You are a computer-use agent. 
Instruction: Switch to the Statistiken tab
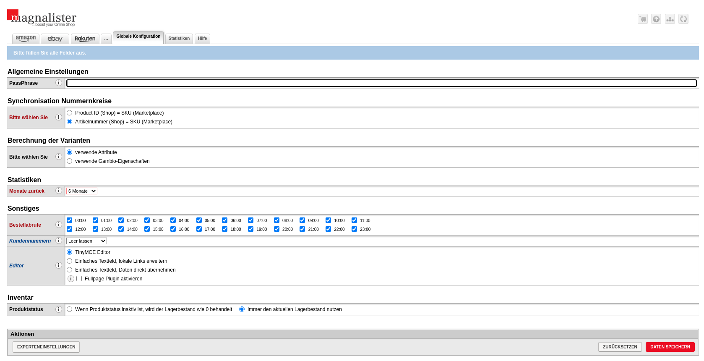coord(179,39)
